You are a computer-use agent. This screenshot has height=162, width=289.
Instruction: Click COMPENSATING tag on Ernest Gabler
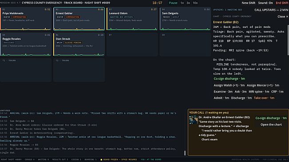pos(73,17)
